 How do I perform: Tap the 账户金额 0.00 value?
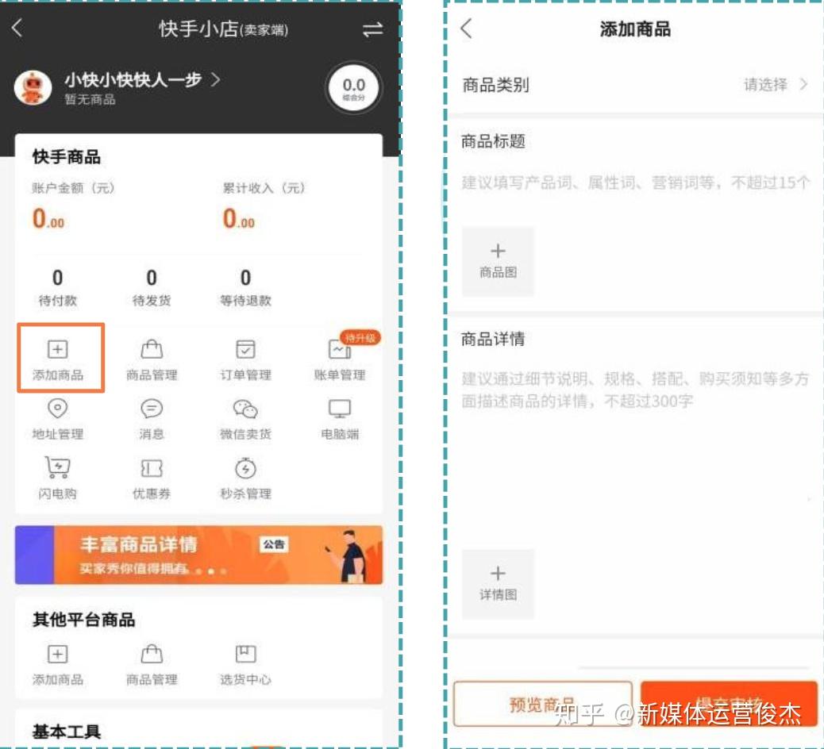(48, 218)
